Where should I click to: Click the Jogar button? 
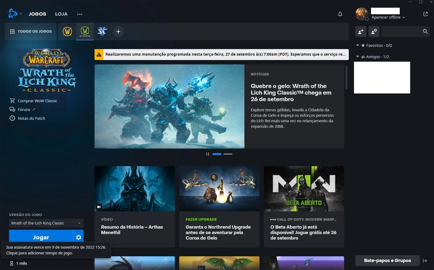[x=41, y=237]
